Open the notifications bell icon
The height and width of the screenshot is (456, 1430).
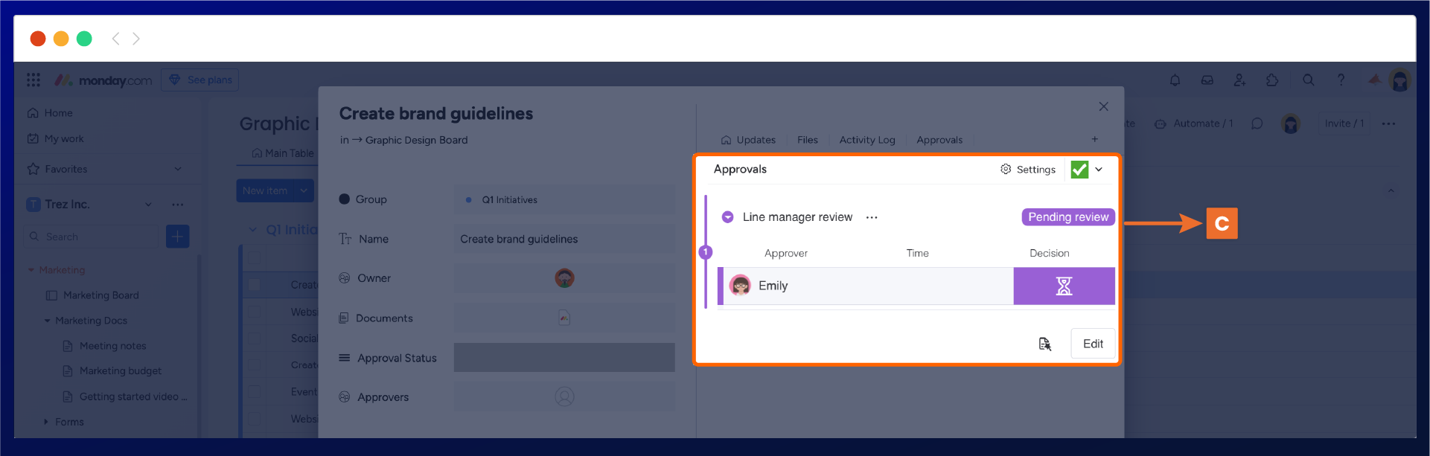point(1175,80)
